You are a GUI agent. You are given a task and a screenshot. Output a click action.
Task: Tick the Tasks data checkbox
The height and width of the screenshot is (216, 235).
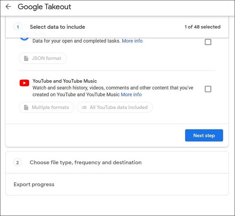tap(208, 42)
